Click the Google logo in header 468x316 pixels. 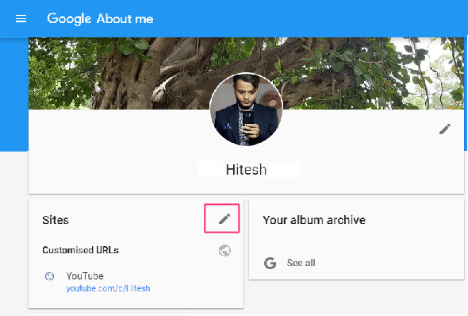coord(69,19)
